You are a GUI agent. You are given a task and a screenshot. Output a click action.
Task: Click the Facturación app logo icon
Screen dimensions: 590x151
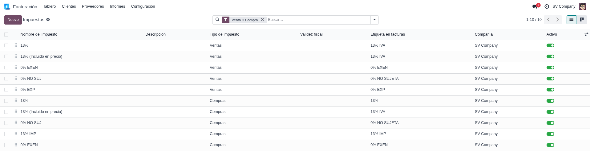click(7, 6)
